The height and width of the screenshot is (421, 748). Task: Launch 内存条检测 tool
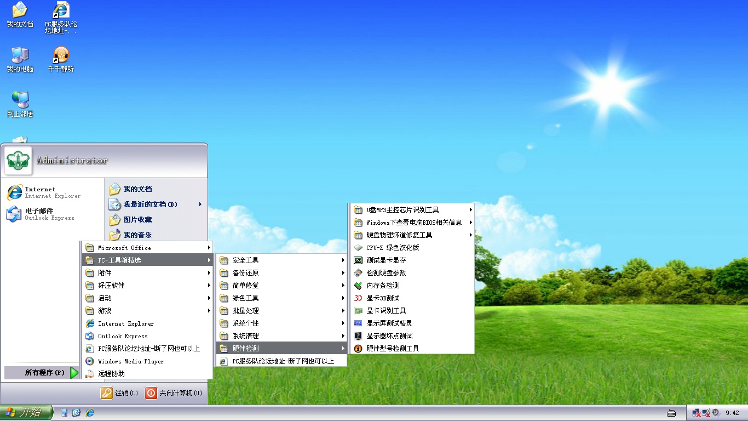[x=411, y=286]
